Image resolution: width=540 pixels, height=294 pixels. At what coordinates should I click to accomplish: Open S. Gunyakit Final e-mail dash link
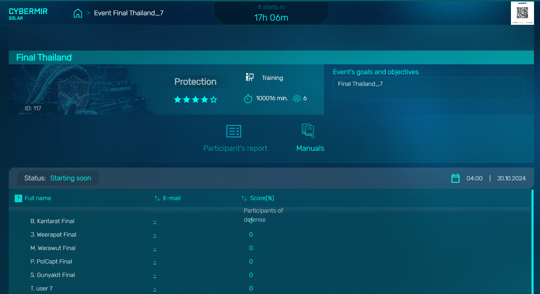point(155,275)
